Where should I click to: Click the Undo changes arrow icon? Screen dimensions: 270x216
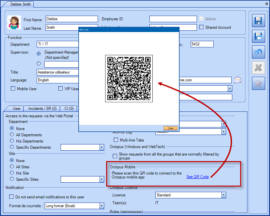(258, 52)
